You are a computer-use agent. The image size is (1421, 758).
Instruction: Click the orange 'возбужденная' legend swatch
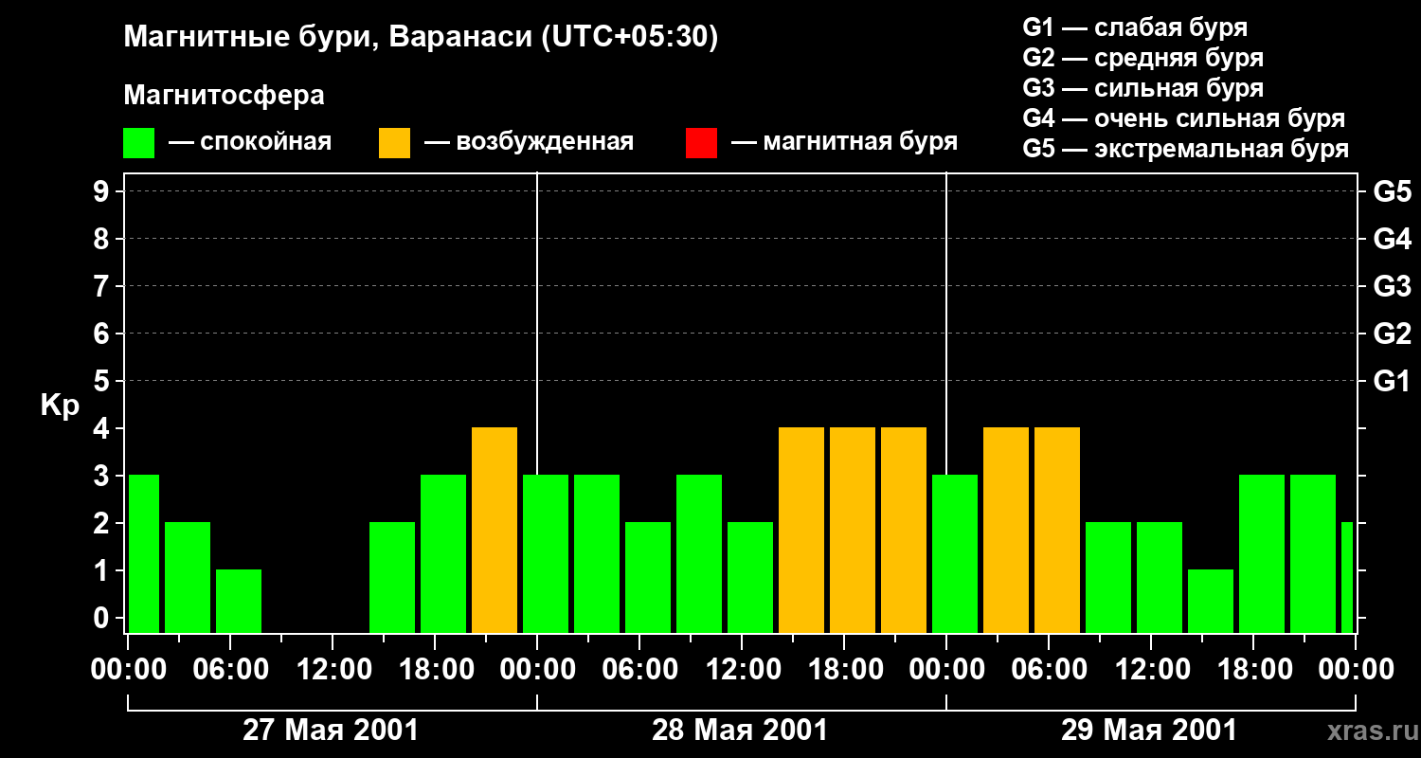(394, 143)
